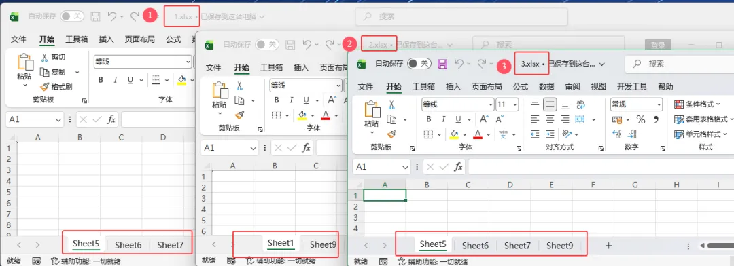Open the 公式 tab in 3.xlsx window
Viewport: 734px width, 266px height.
[521, 86]
